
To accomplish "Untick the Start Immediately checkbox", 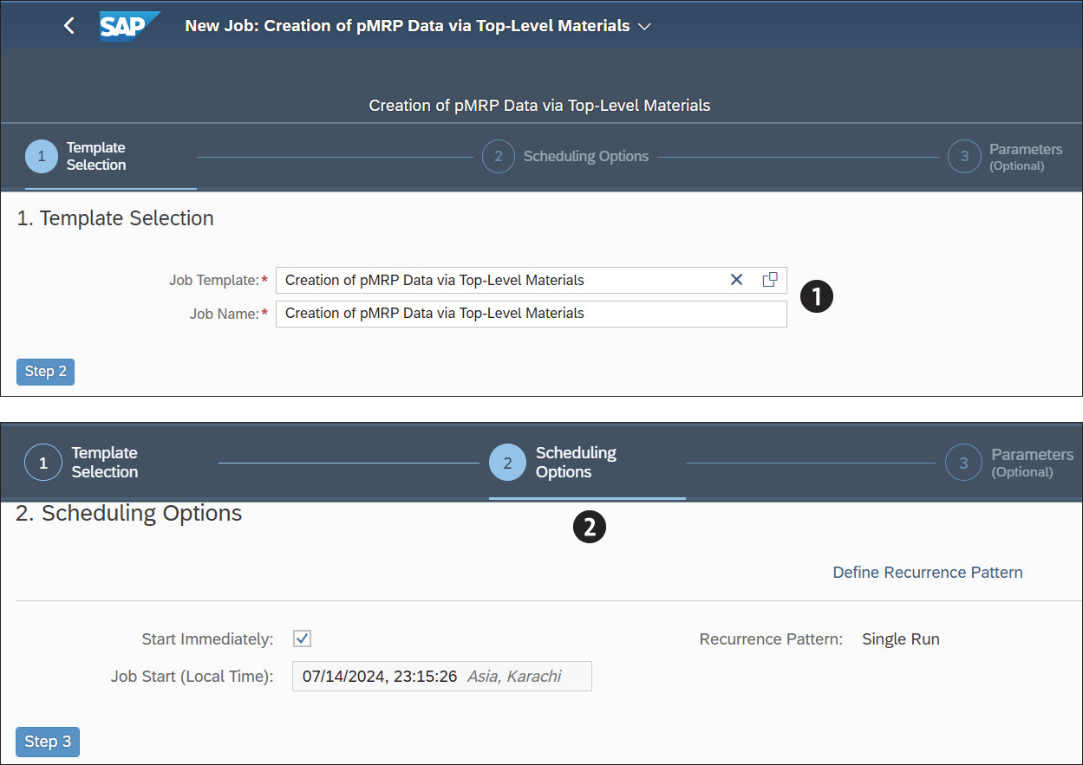I will point(302,639).
